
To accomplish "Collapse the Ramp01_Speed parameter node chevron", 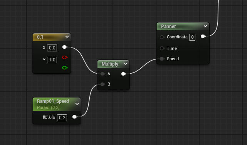I will pos(77,104).
